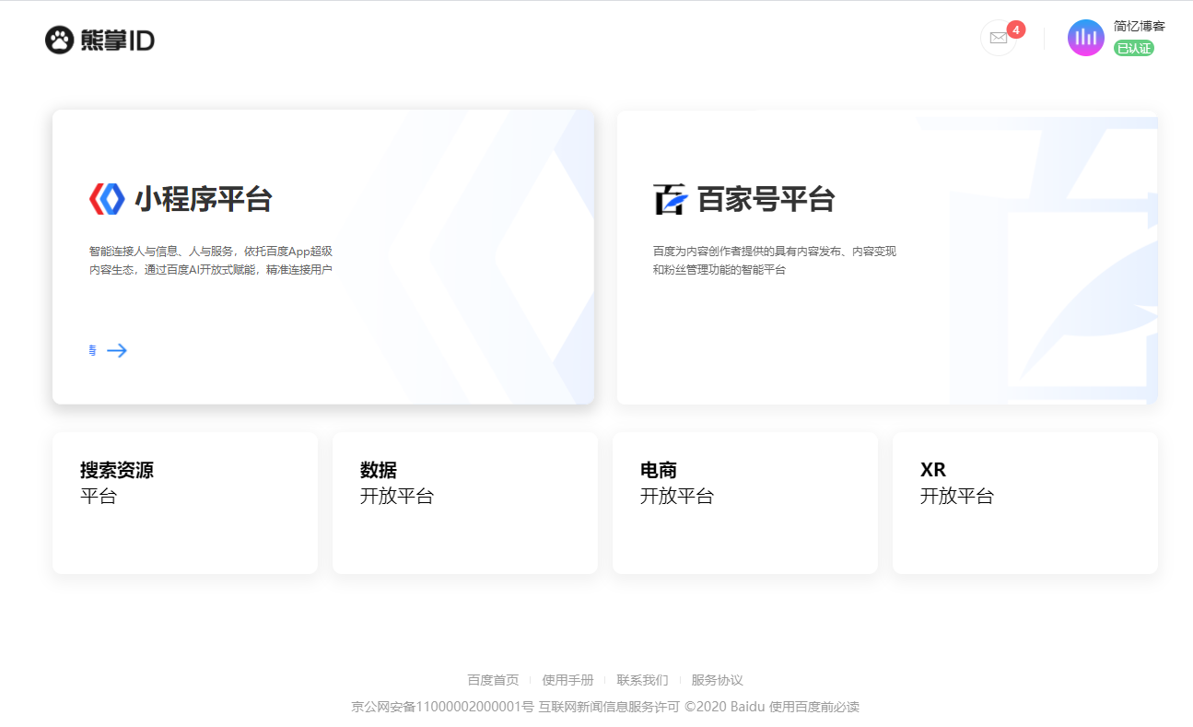
Task: Open the 小程序平台 card title
Action: click(204, 199)
